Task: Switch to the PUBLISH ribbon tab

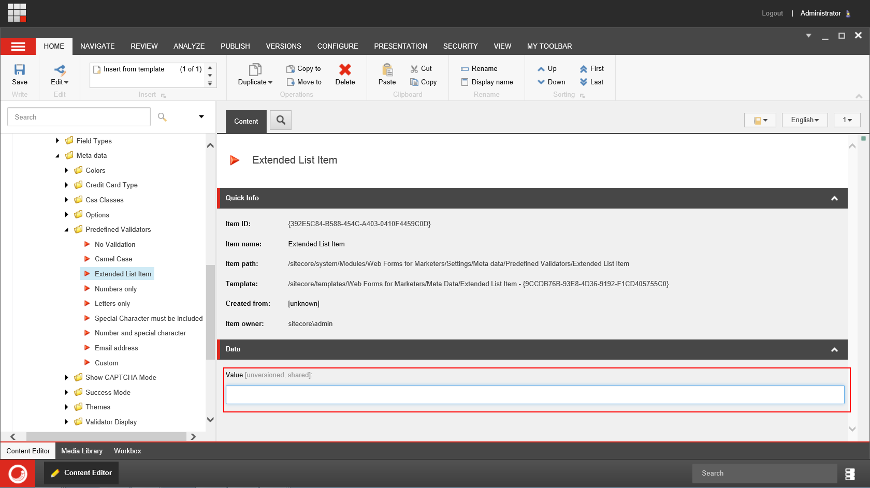Action: coord(235,47)
